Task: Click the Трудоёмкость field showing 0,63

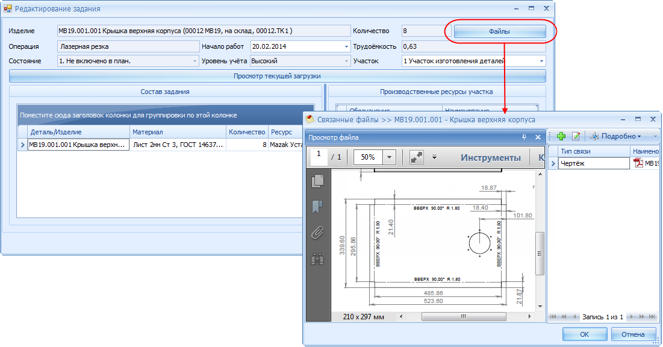Action: click(473, 46)
